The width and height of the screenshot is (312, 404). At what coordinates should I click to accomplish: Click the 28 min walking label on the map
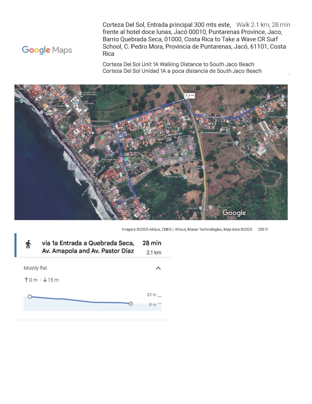[x=190, y=96]
